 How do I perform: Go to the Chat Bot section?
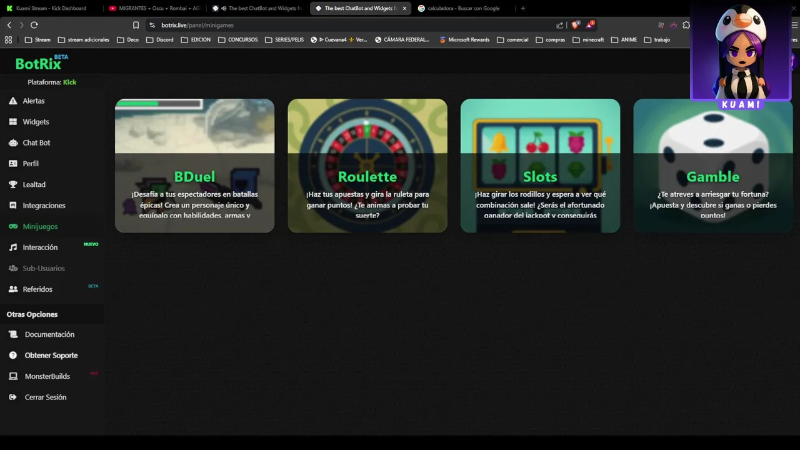[36, 142]
